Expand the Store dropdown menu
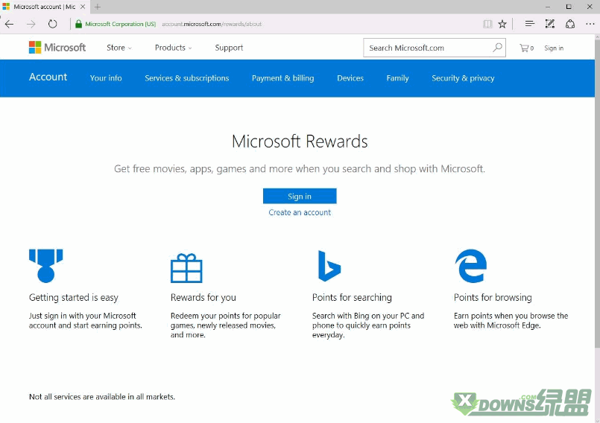 (x=119, y=48)
